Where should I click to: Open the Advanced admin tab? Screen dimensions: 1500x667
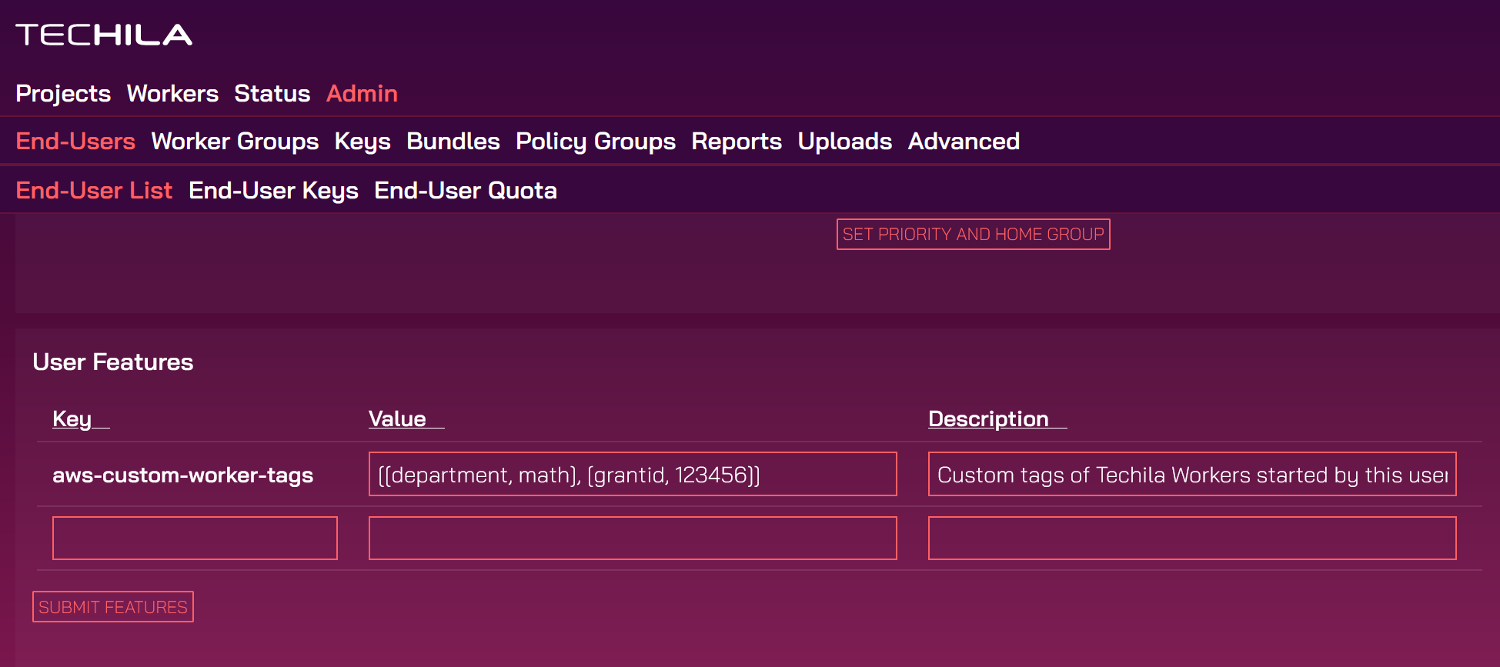pos(964,142)
